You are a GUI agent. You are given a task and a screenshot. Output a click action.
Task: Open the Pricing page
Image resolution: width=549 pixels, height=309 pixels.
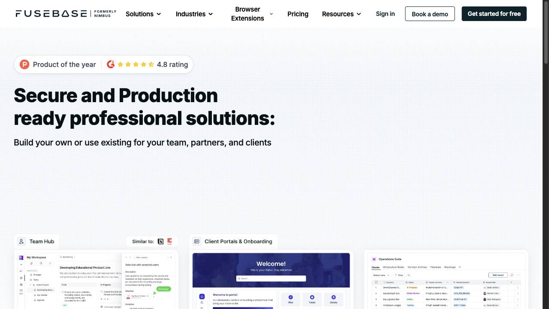[298, 14]
